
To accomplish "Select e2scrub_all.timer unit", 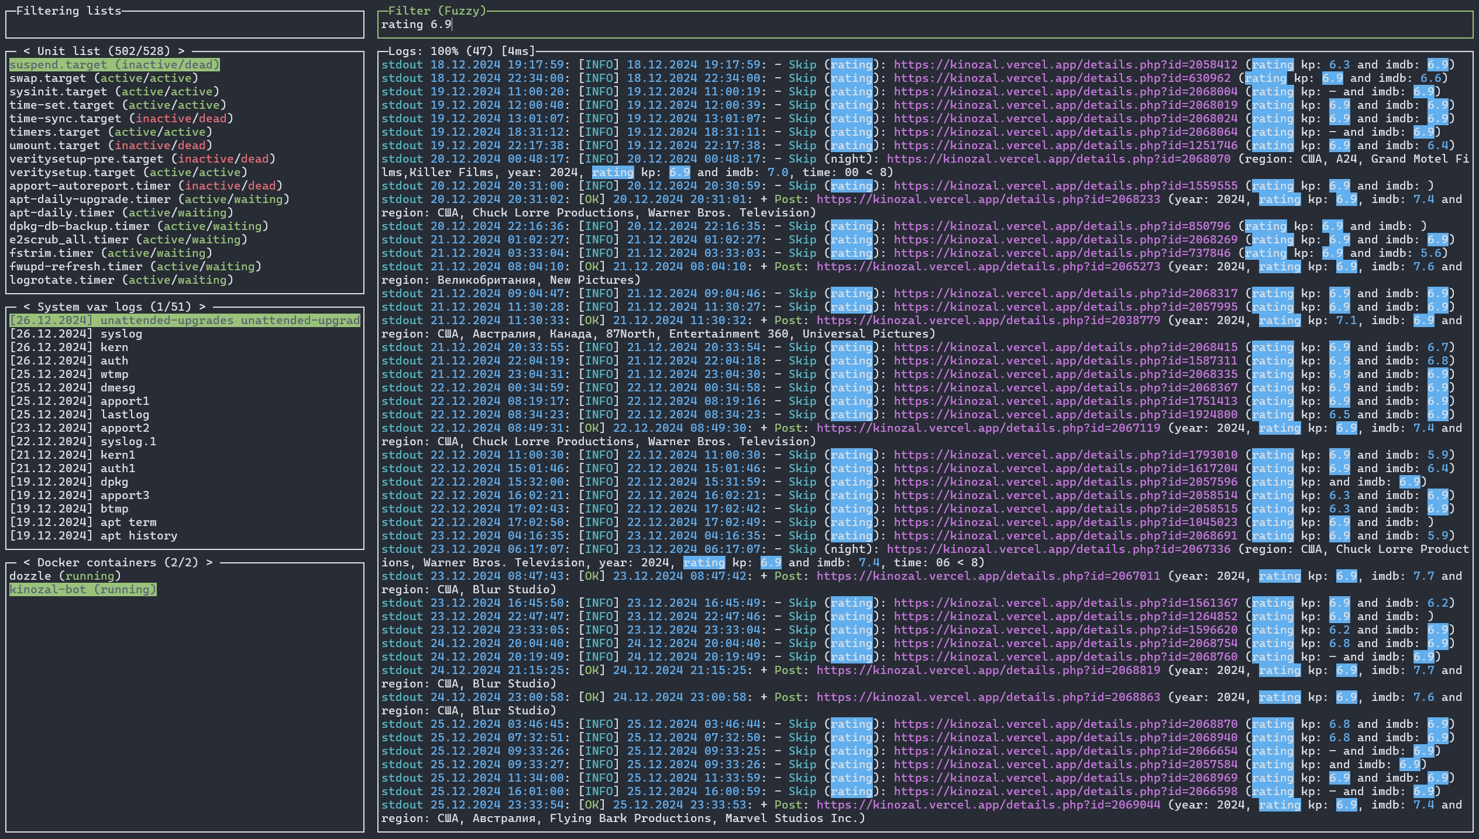I will click(128, 240).
